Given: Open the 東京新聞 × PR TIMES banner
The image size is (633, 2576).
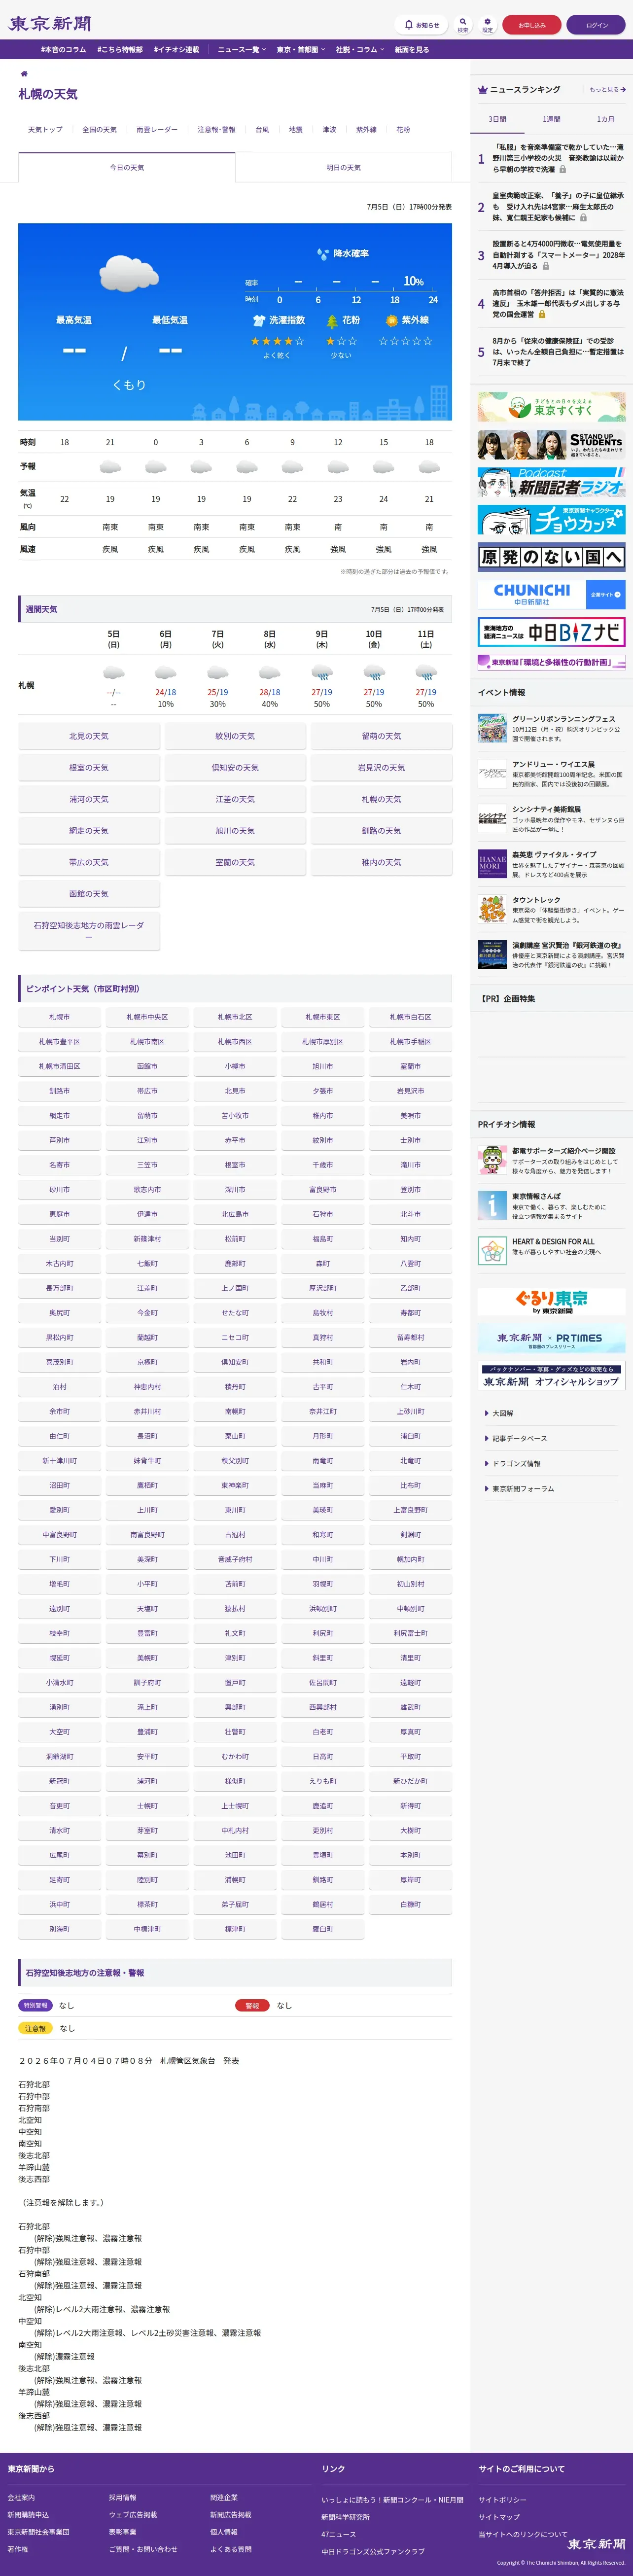Looking at the screenshot, I should (x=551, y=1338).
